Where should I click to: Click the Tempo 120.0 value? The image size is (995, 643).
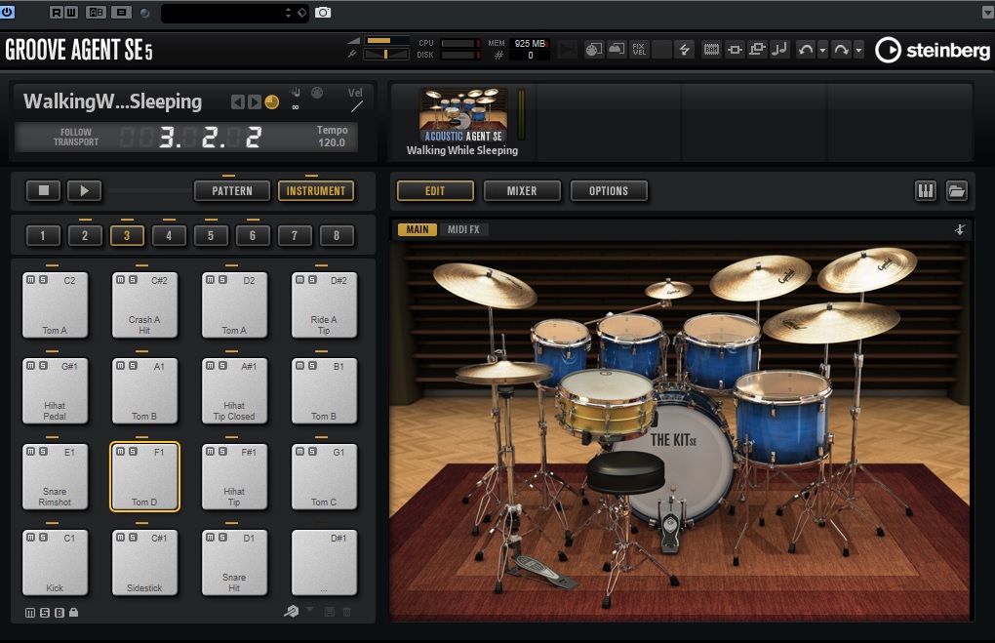point(332,142)
